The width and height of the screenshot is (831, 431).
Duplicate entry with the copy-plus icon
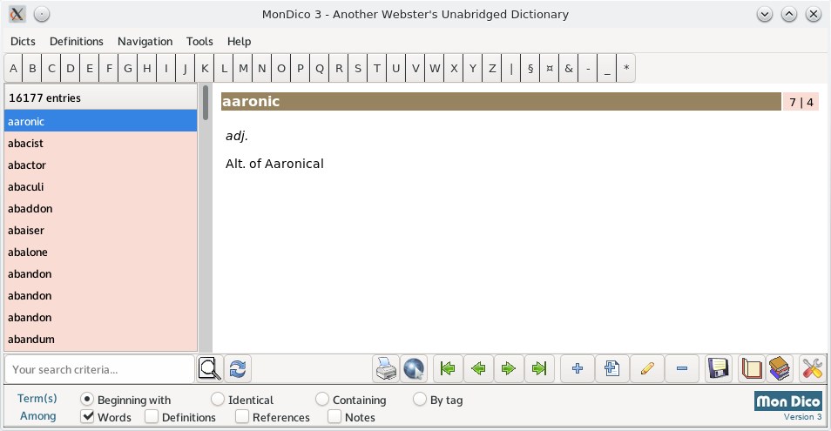(612, 368)
